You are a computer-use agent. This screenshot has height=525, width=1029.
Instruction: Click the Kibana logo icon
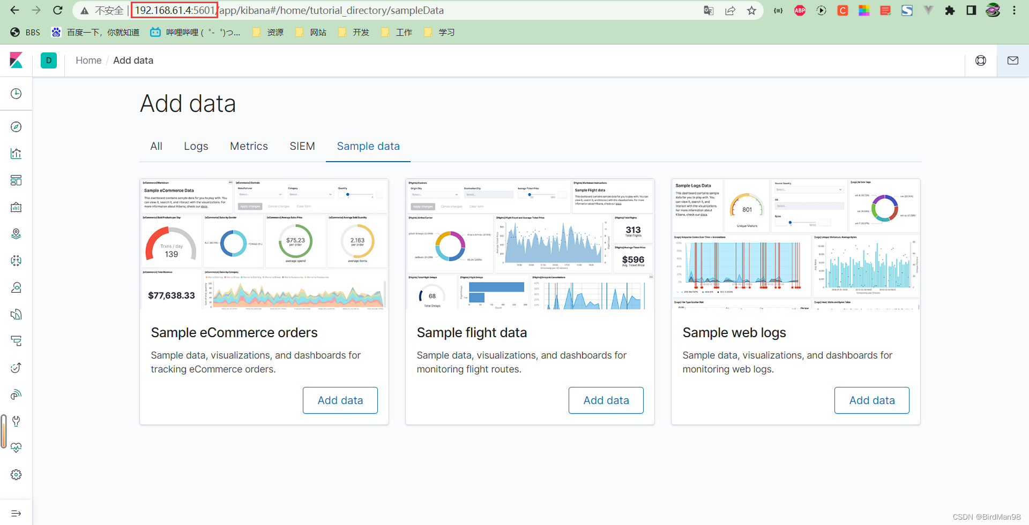click(16, 60)
